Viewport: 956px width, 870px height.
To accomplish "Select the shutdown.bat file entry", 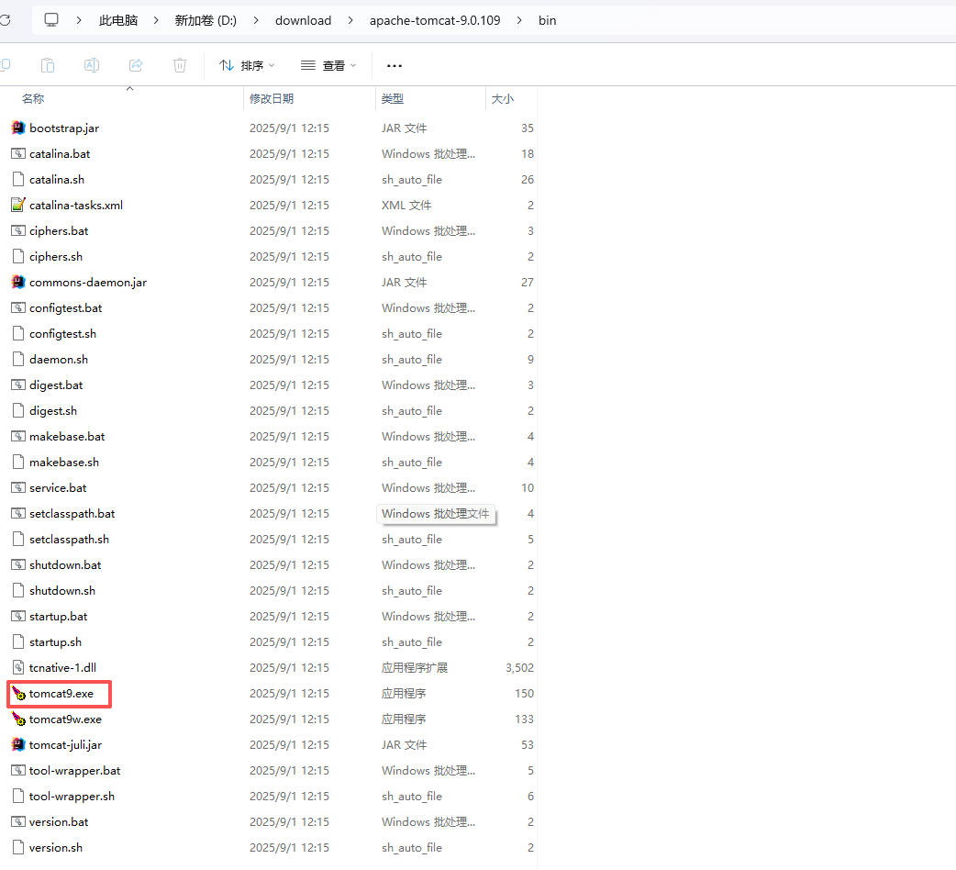I will (x=63, y=564).
